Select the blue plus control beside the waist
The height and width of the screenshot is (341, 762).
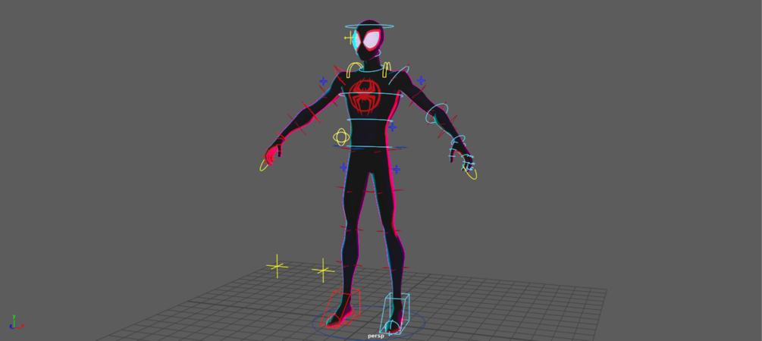(x=392, y=127)
